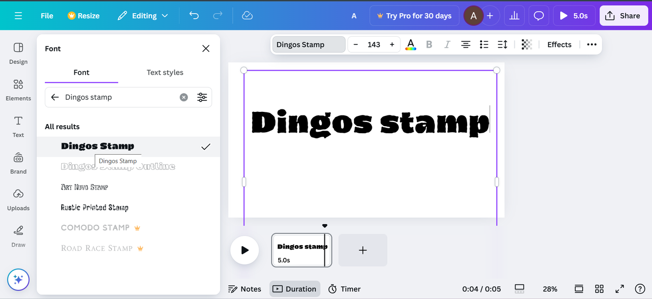
Task: Toggle the Duration view
Action: [295, 289]
